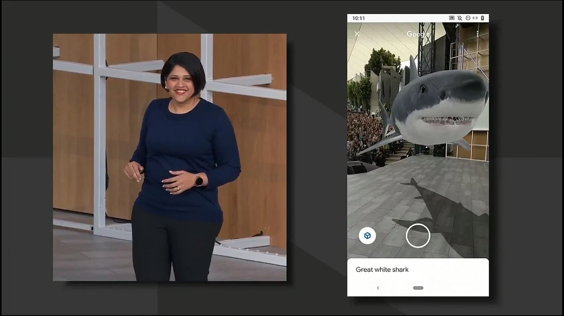564x316 pixels.
Task: Tap the Google logo at top
Action: (x=418, y=34)
